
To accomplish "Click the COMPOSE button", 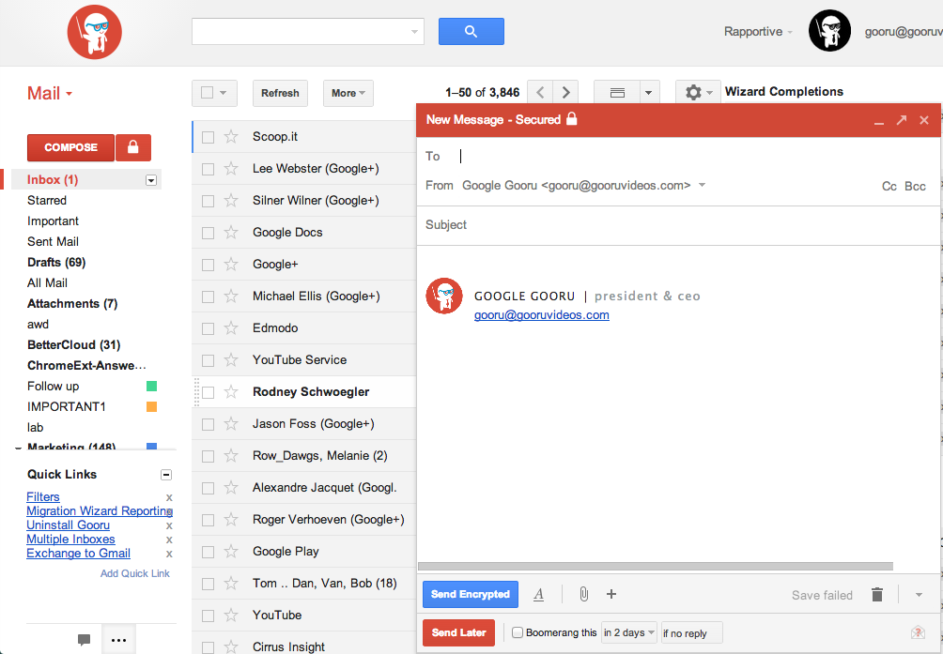I will [x=71, y=147].
